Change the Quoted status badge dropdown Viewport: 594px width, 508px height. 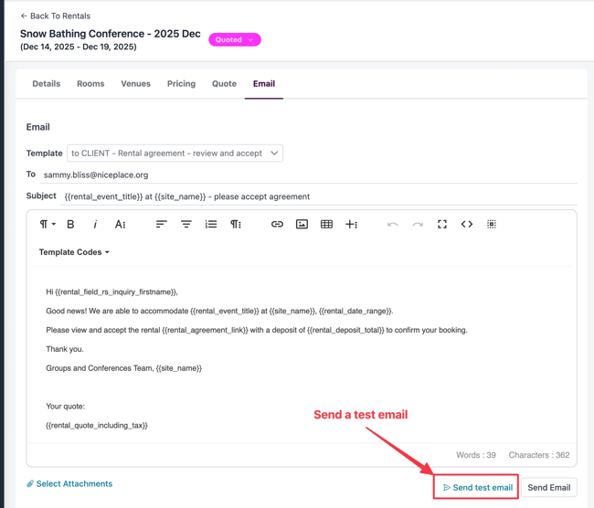click(235, 40)
